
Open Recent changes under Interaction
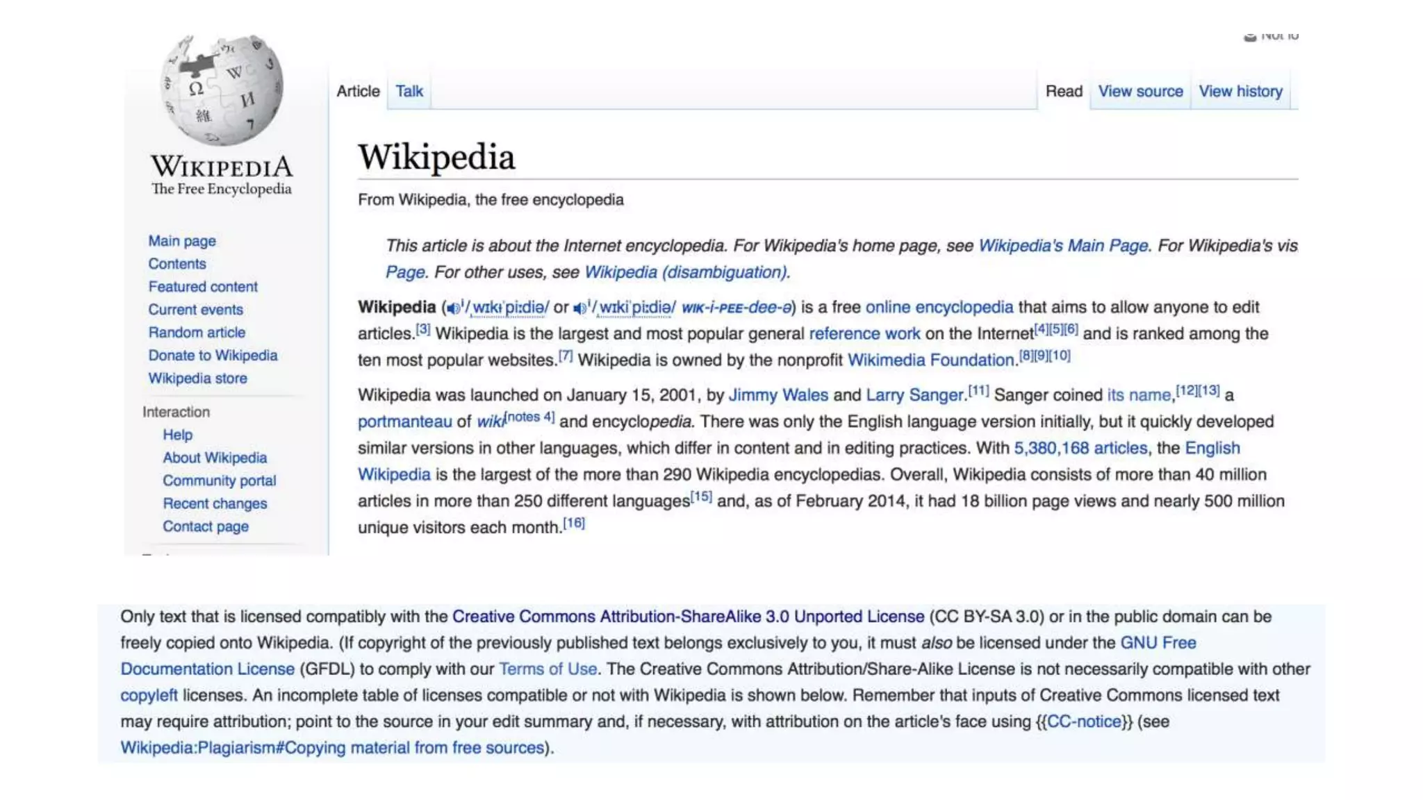coord(214,503)
